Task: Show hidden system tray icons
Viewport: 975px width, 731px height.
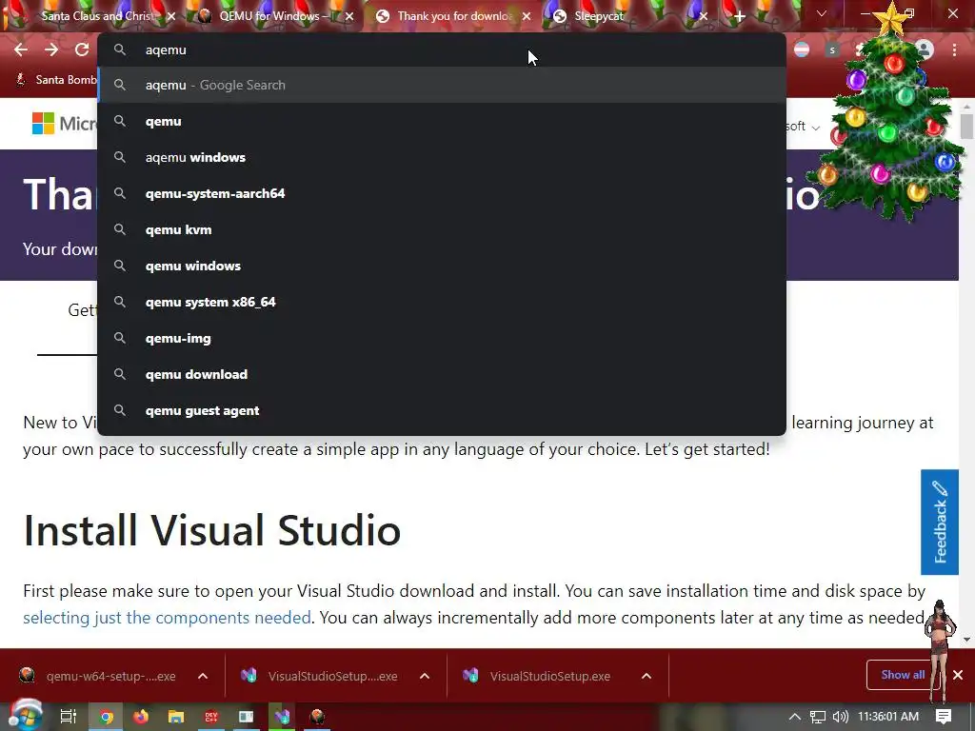Action: 795,717
